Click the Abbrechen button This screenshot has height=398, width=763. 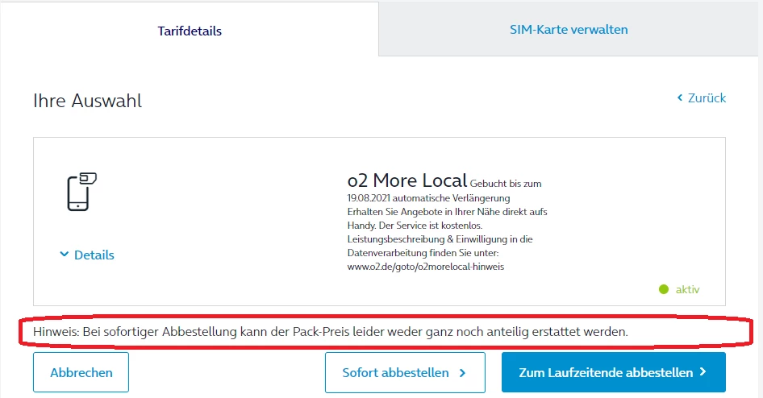pyautogui.click(x=81, y=372)
